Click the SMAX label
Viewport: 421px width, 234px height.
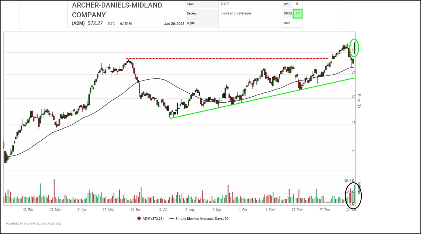pyautogui.click(x=288, y=13)
